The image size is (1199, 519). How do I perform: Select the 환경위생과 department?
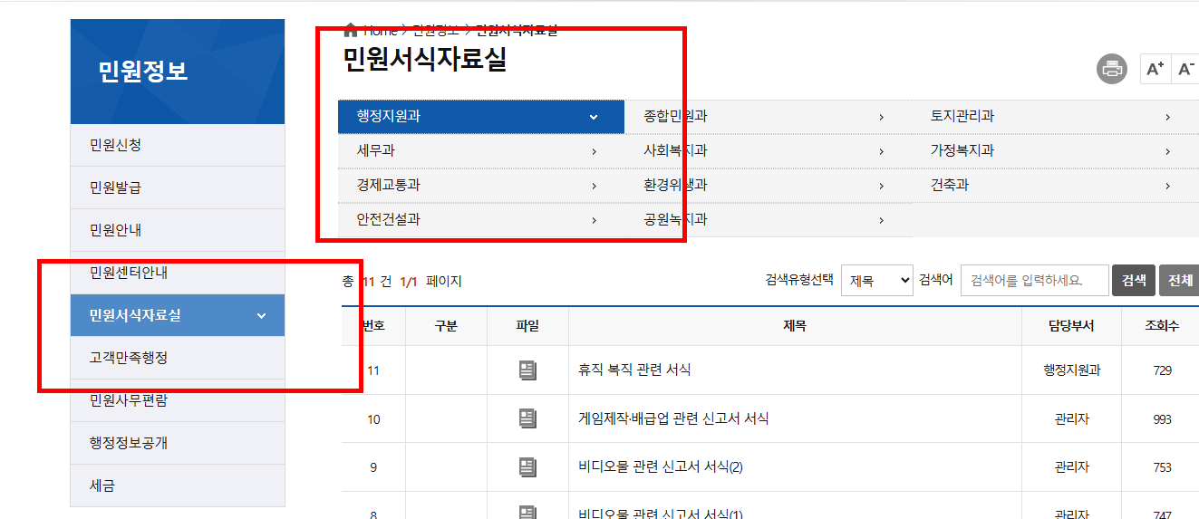coord(768,186)
